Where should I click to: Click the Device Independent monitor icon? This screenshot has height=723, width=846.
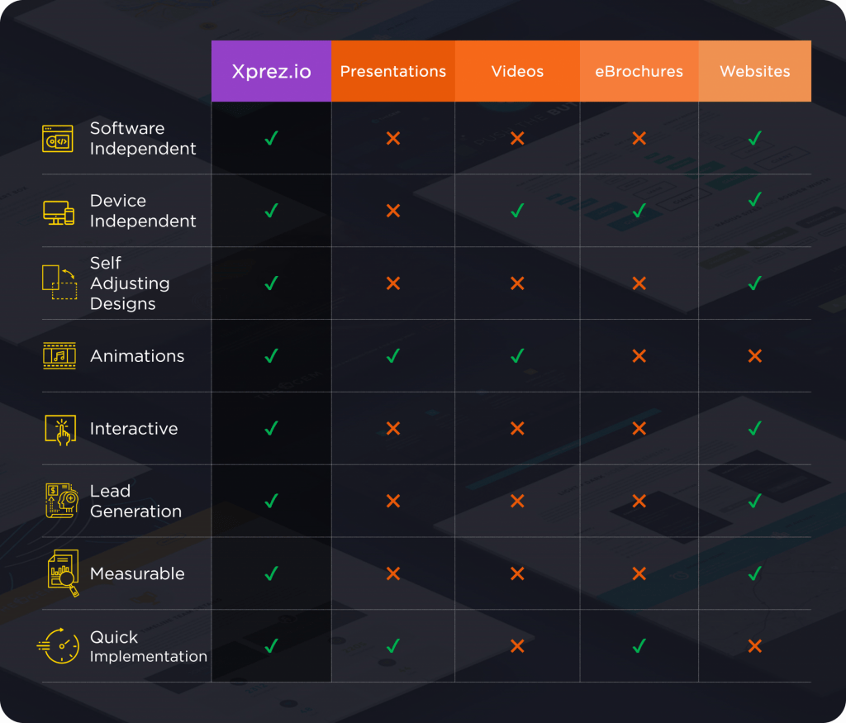pyautogui.click(x=59, y=212)
